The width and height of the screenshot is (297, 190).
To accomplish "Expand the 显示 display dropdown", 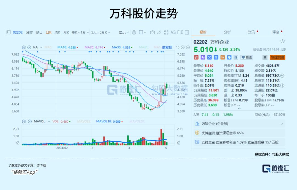I will 124,32.
